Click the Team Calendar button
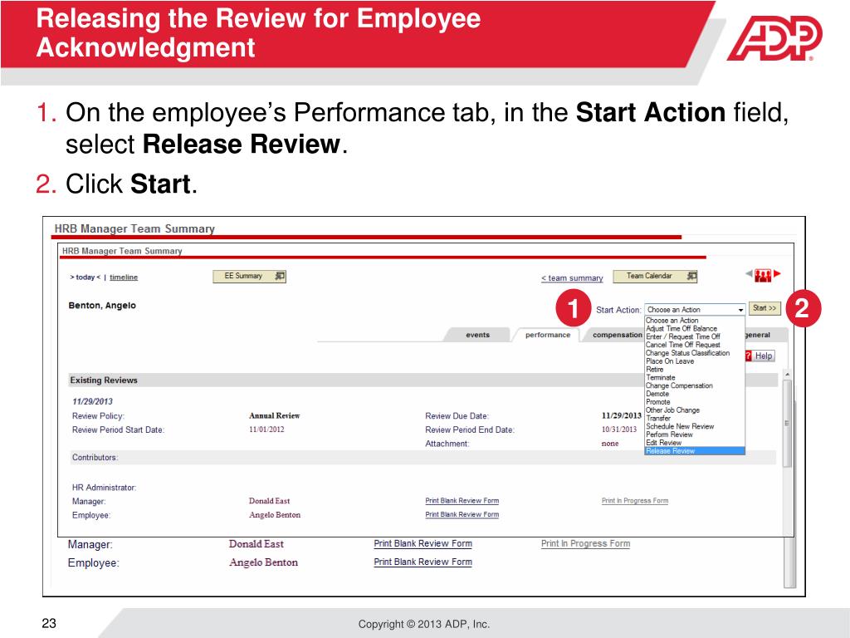Viewport: 850px width, 638px height. [x=655, y=276]
